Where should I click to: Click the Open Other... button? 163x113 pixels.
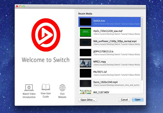point(88,100)
